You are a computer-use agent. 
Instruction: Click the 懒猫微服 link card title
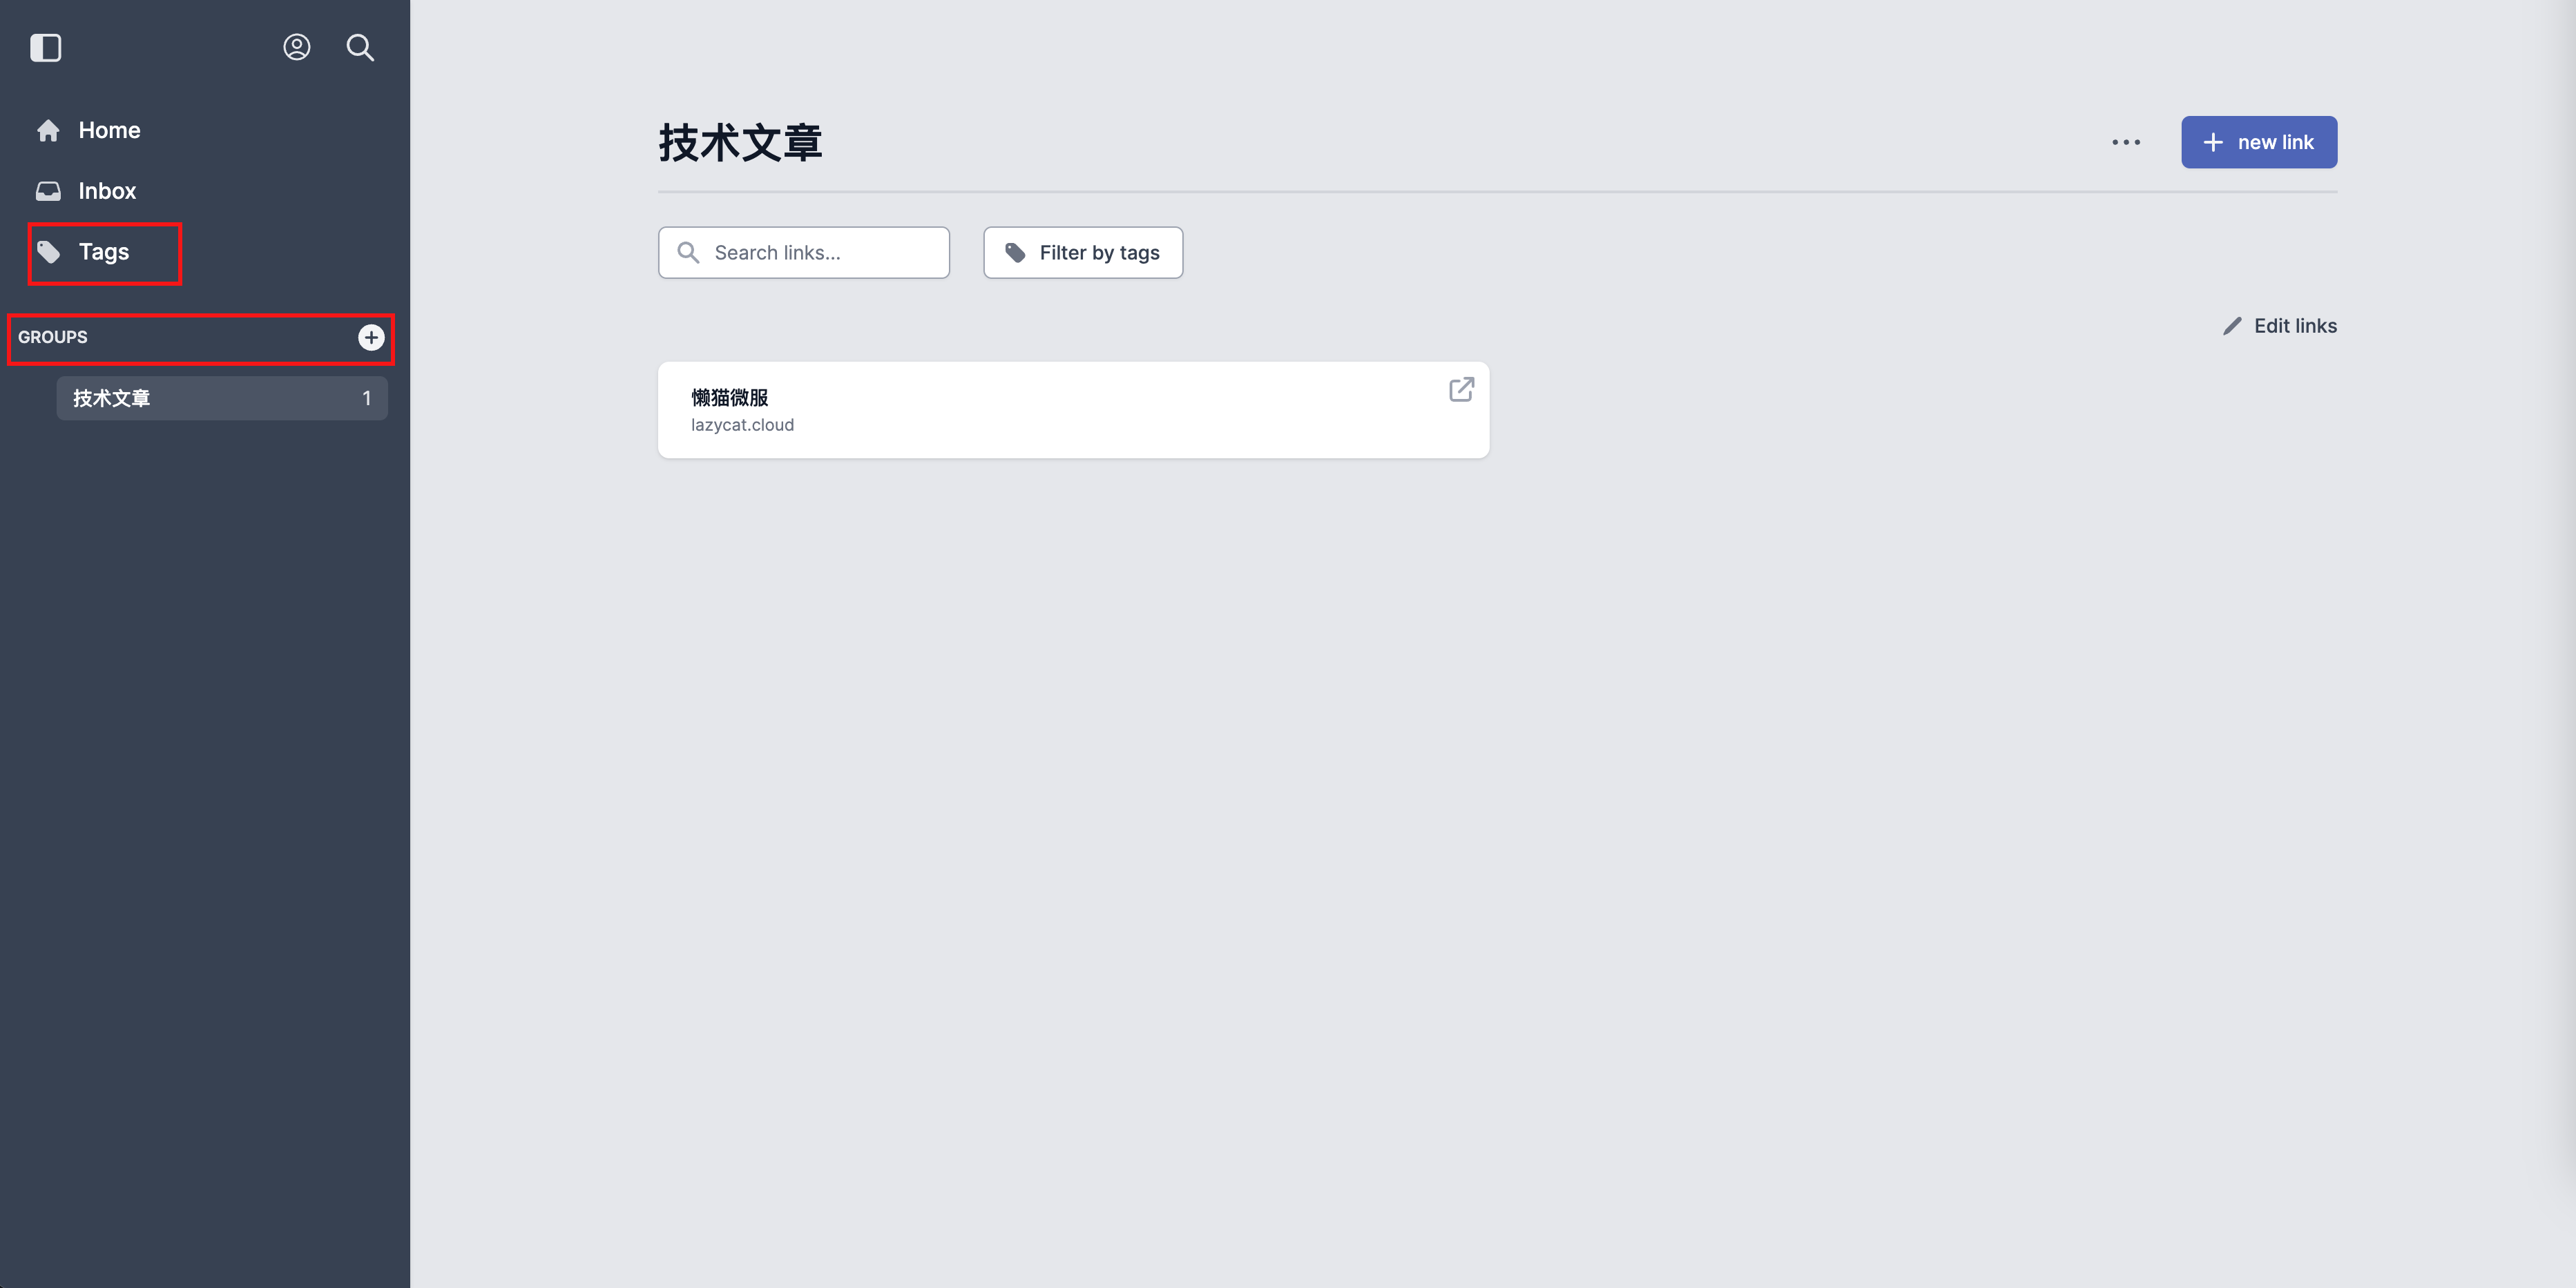(x=730, y=398)
